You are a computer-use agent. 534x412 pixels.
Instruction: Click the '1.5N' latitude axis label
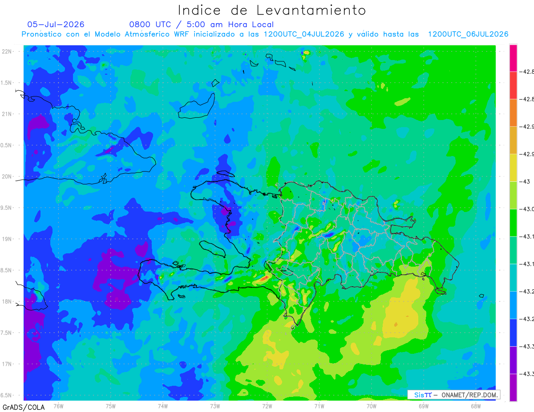[x=6, y=83]
